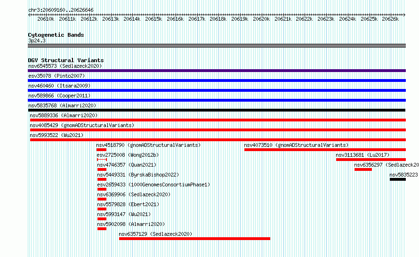The width and height of the screenshot is (419, 257).
Task: Click the short red nsv5449331 bar
Action: pyautogui.click(x=102, y=179)
